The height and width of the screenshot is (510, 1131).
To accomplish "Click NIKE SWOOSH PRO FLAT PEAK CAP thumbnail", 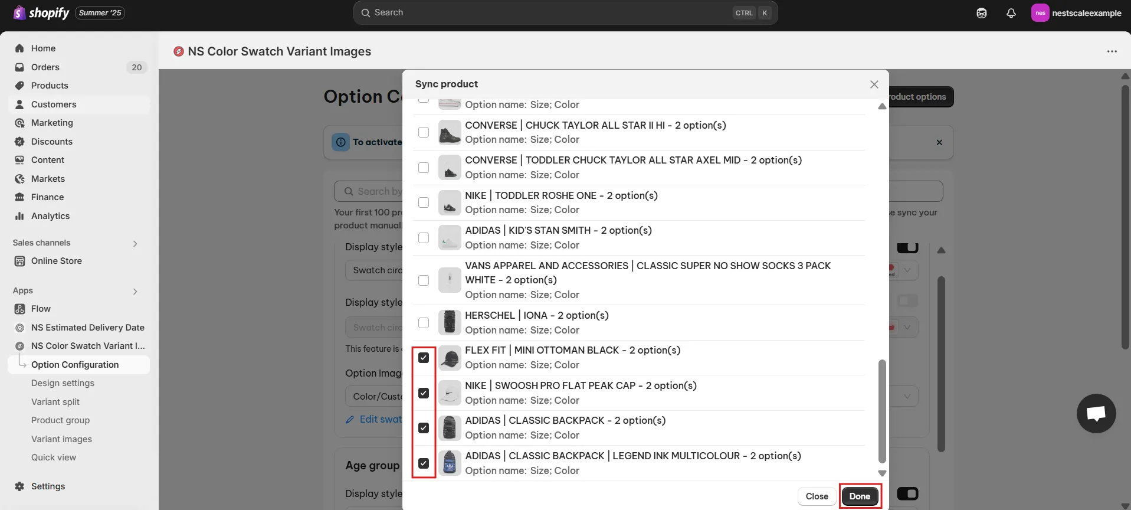I will pyautogui.click(x=450, y=393).
